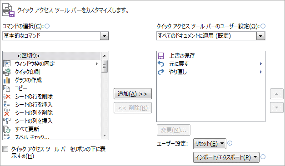Click the Spell Check (スペル チェック) icon
This screenshot has height=166, width=285.
(7, 137)
